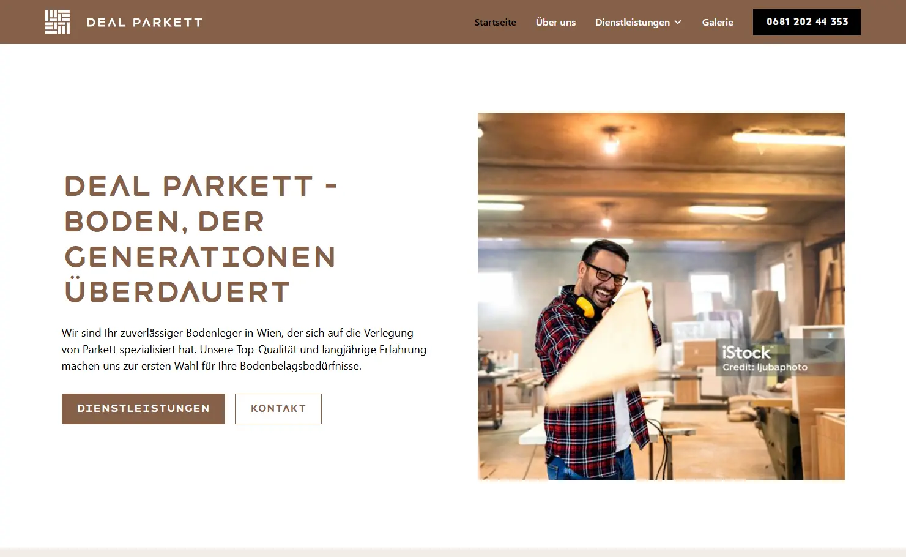Viewport: 906px width, 557px height.
Task: Click the iStock watermark logo
Action: tap(746, 353)
